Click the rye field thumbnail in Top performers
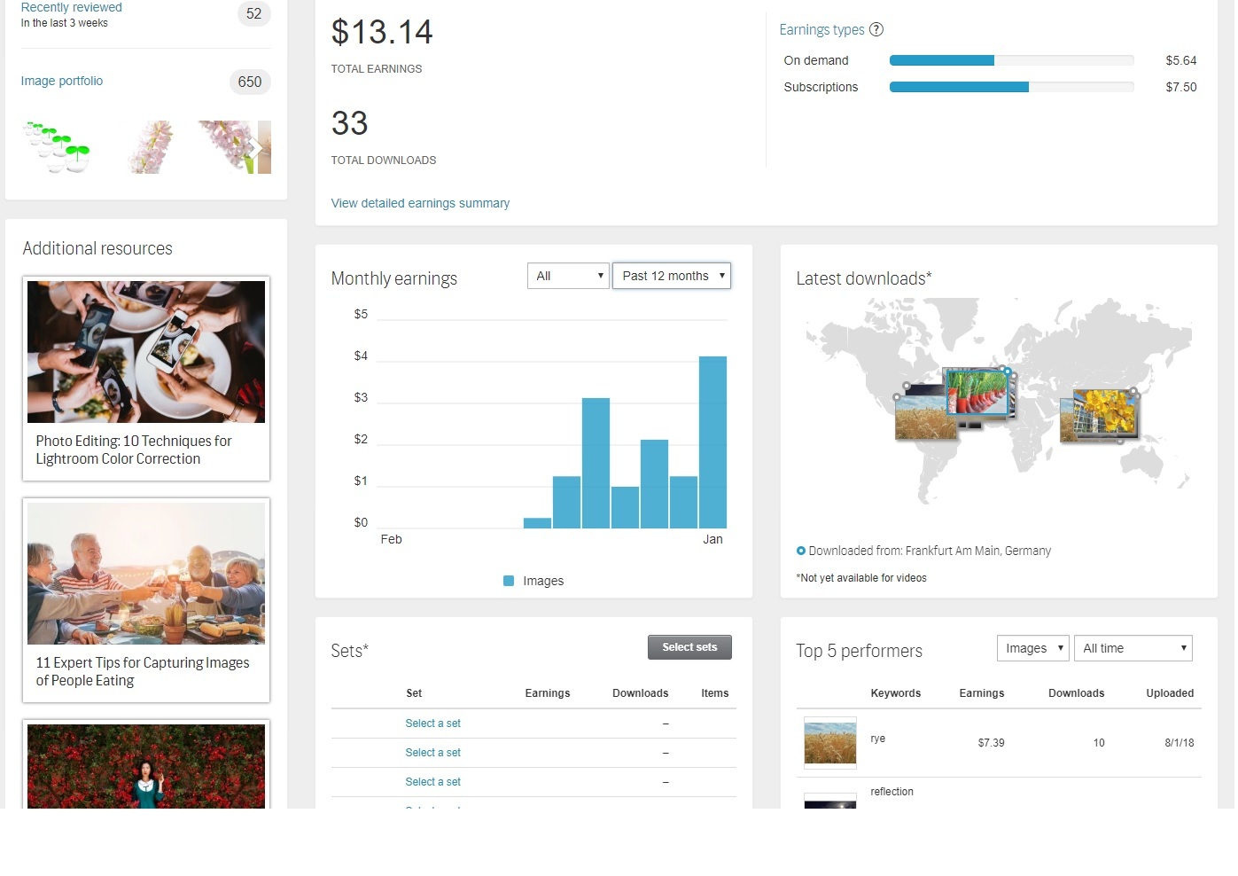 pyautogui.click(x=829, y=742)
